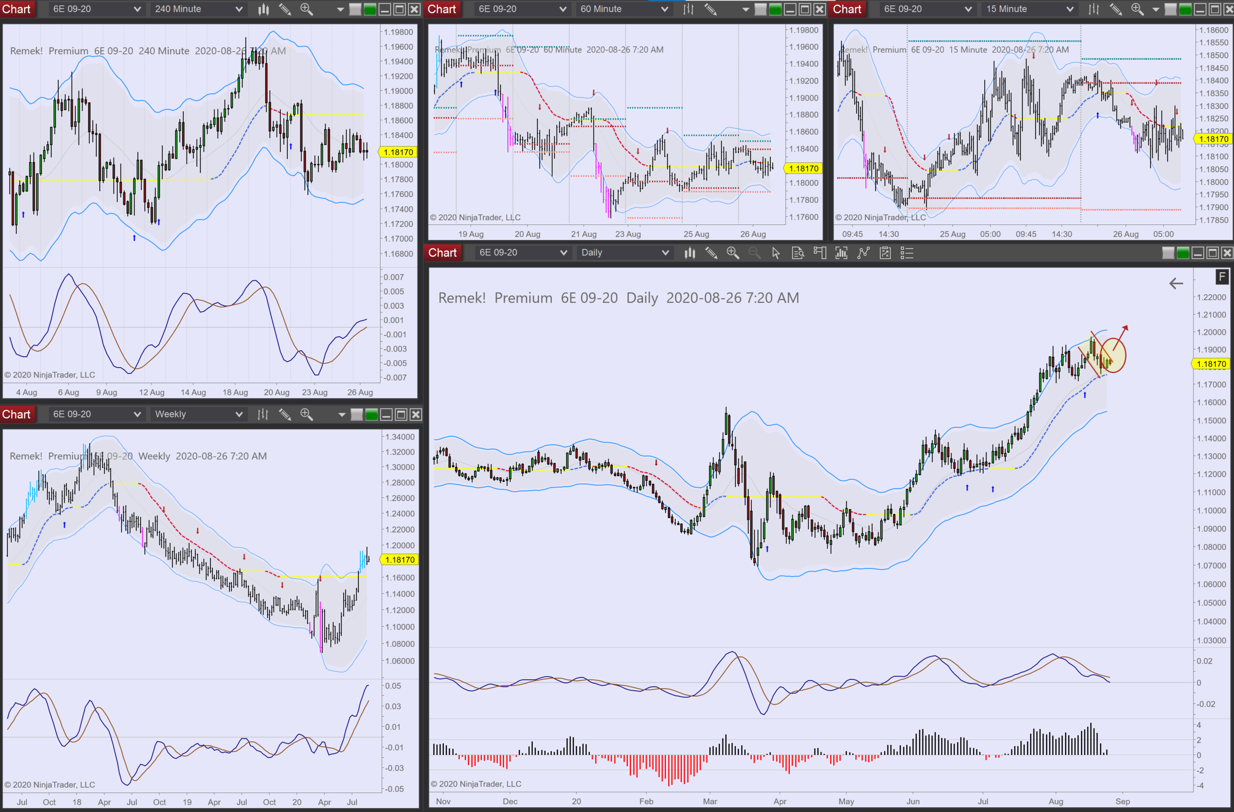
Task: Activate cursor pointer tool in Daily chart
Action: click(775, 253)
